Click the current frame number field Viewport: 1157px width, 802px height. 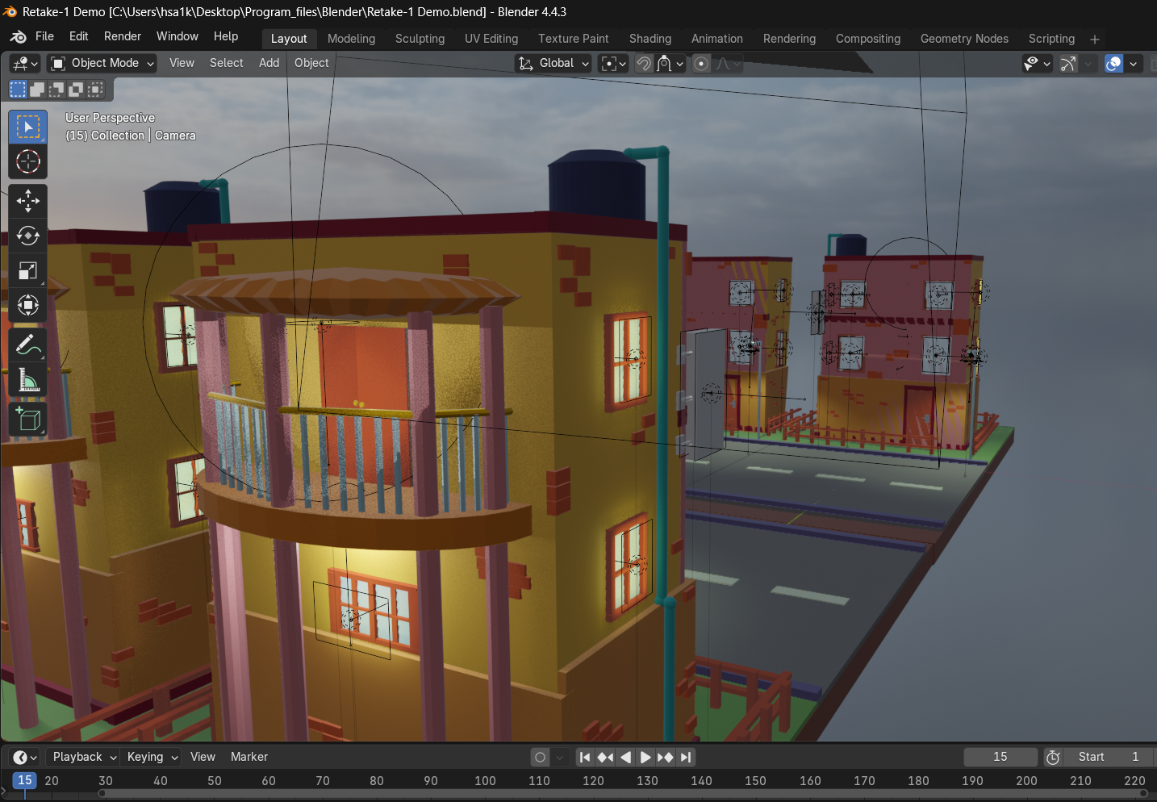click(1000, 757)
